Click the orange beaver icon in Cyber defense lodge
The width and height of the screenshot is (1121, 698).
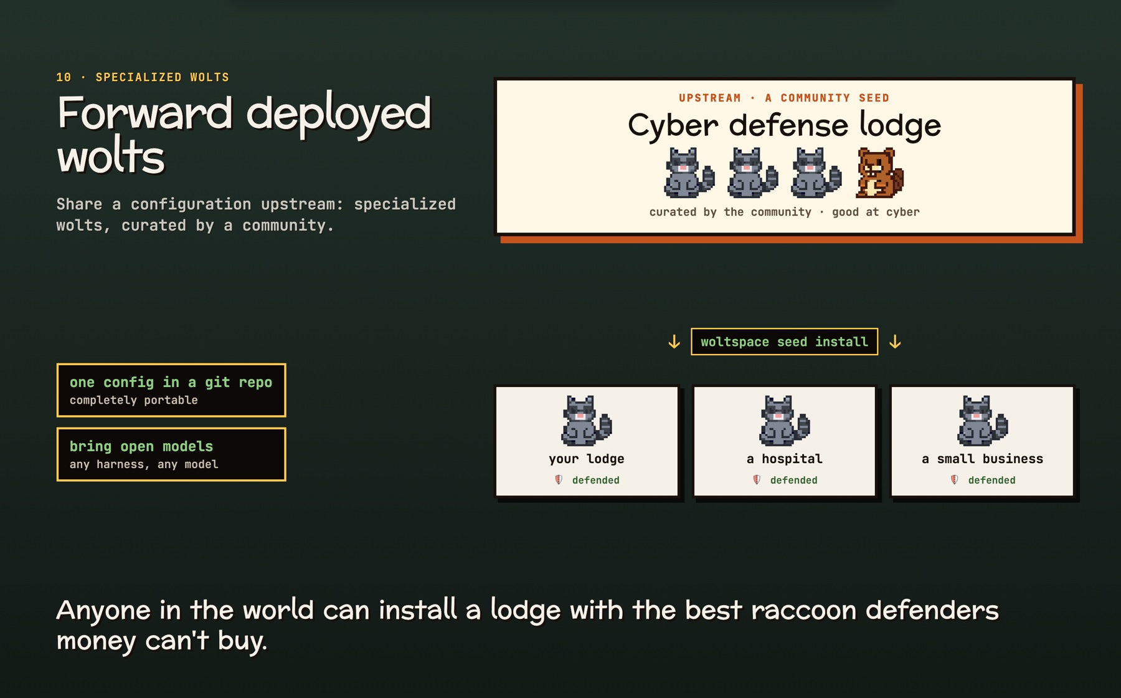tap(879, 173)
